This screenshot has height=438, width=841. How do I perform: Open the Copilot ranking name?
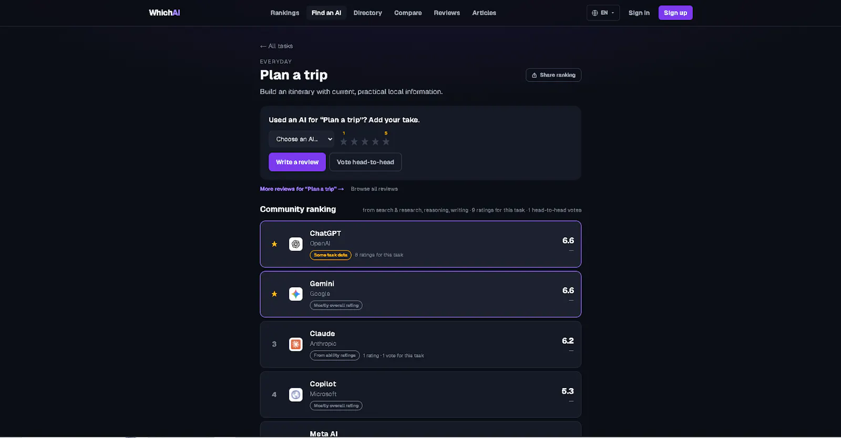click(x=323, y=384)
